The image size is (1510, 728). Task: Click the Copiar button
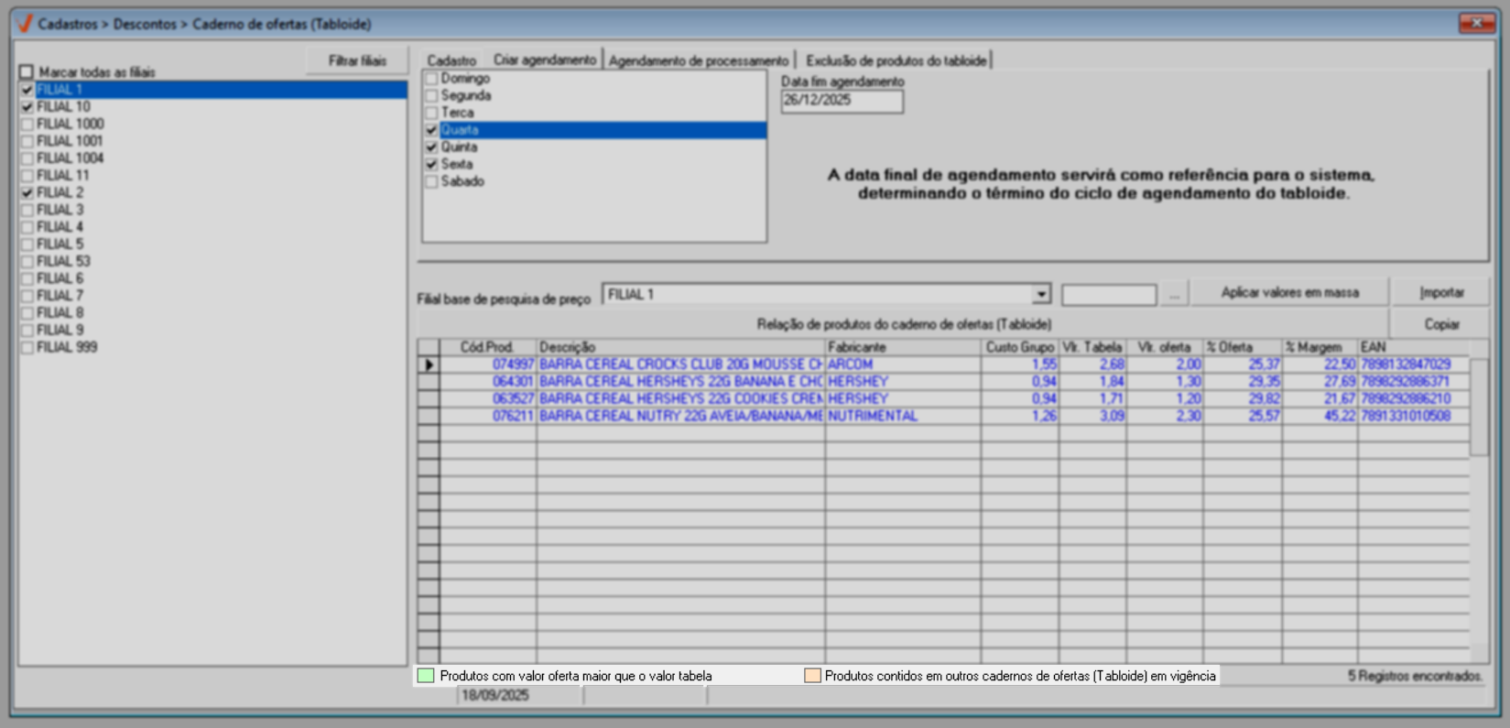(1441, 324)
